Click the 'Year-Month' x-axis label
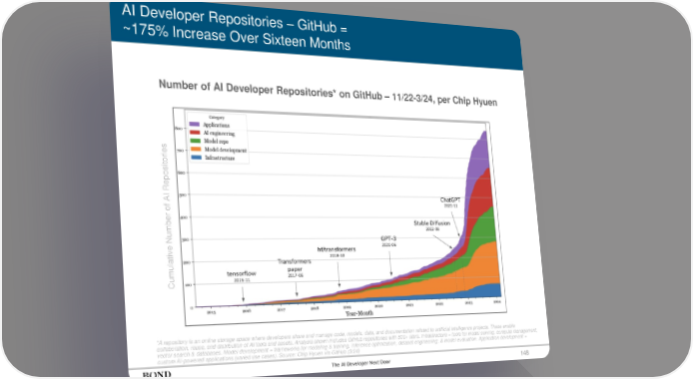The height and width of the screenshot is (379, 693). click(358, 313)
